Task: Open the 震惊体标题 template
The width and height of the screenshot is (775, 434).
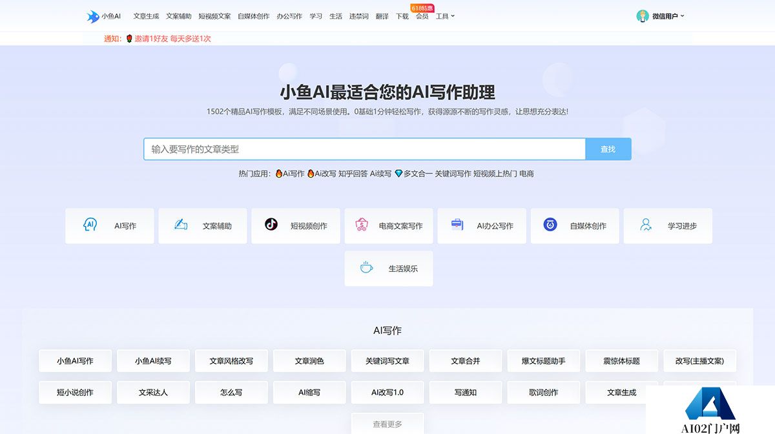Action: click(622, 361)
